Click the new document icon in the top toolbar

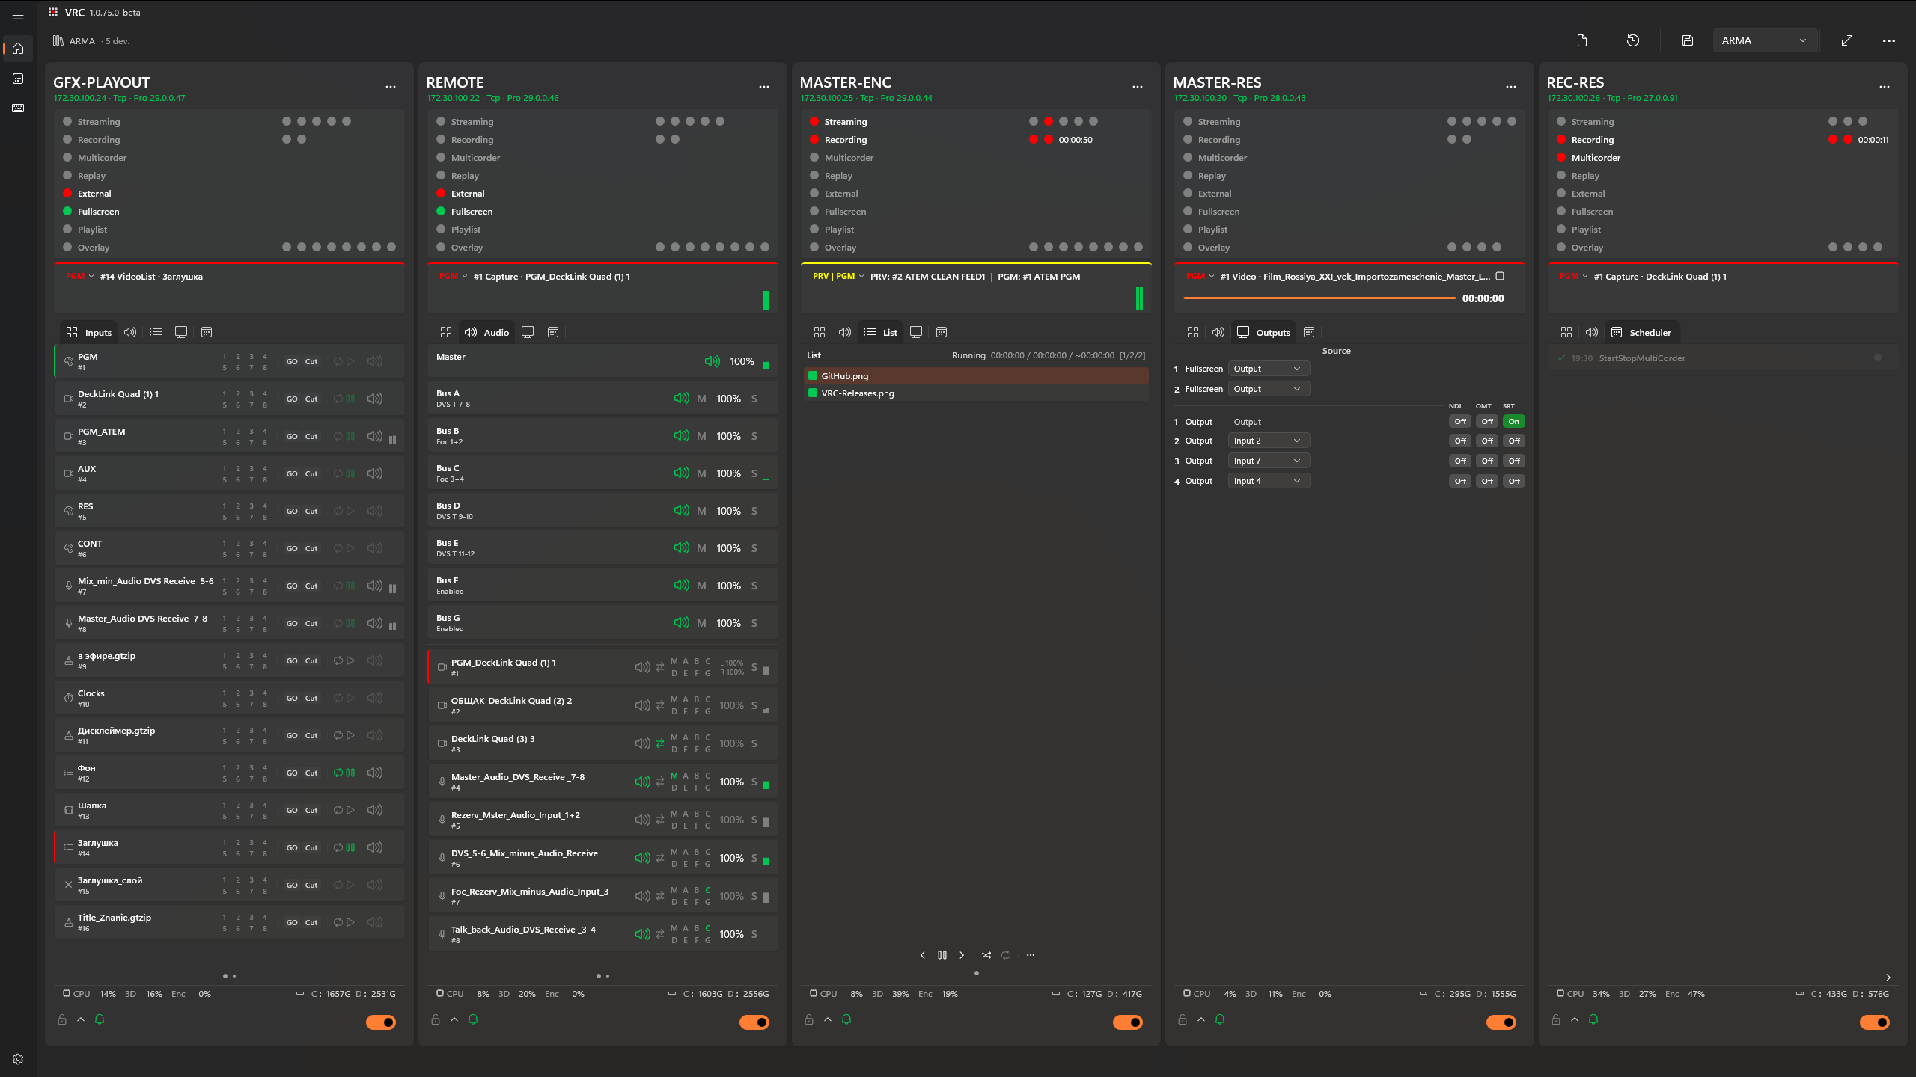click(1581, 40)
